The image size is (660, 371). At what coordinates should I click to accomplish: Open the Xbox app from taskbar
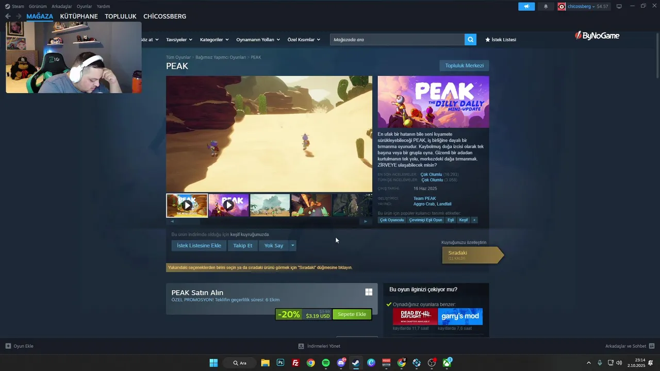[x=447, y=363]
